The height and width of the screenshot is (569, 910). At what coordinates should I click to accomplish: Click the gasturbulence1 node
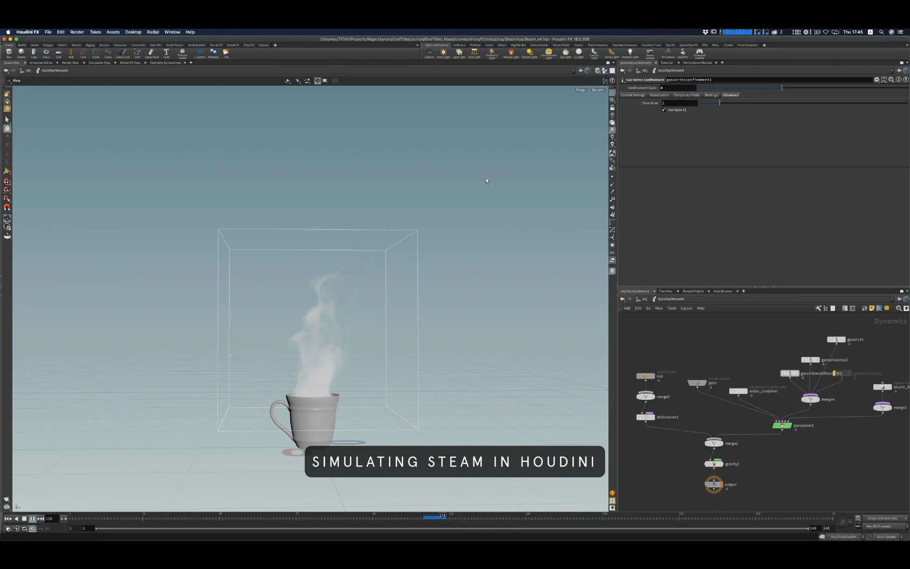point(810,360)
